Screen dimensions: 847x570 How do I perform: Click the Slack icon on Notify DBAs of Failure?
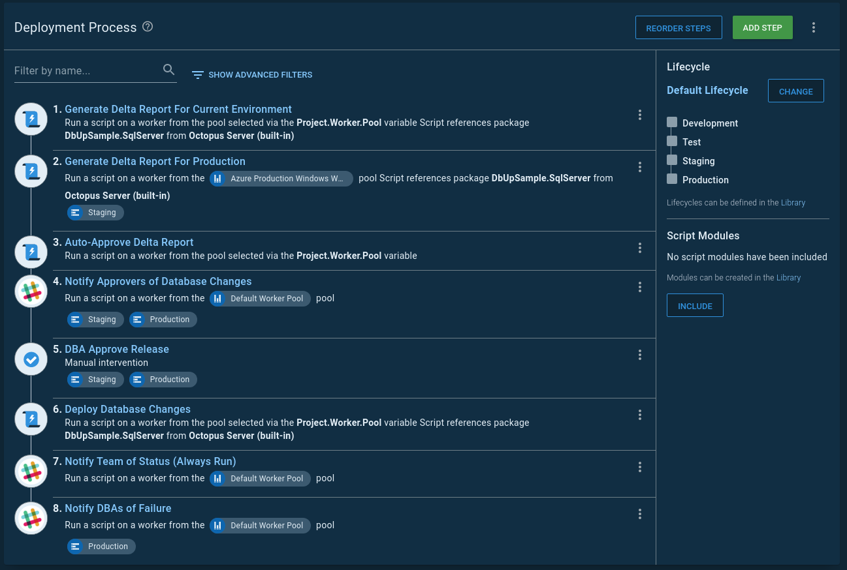(x=31, y=518)
